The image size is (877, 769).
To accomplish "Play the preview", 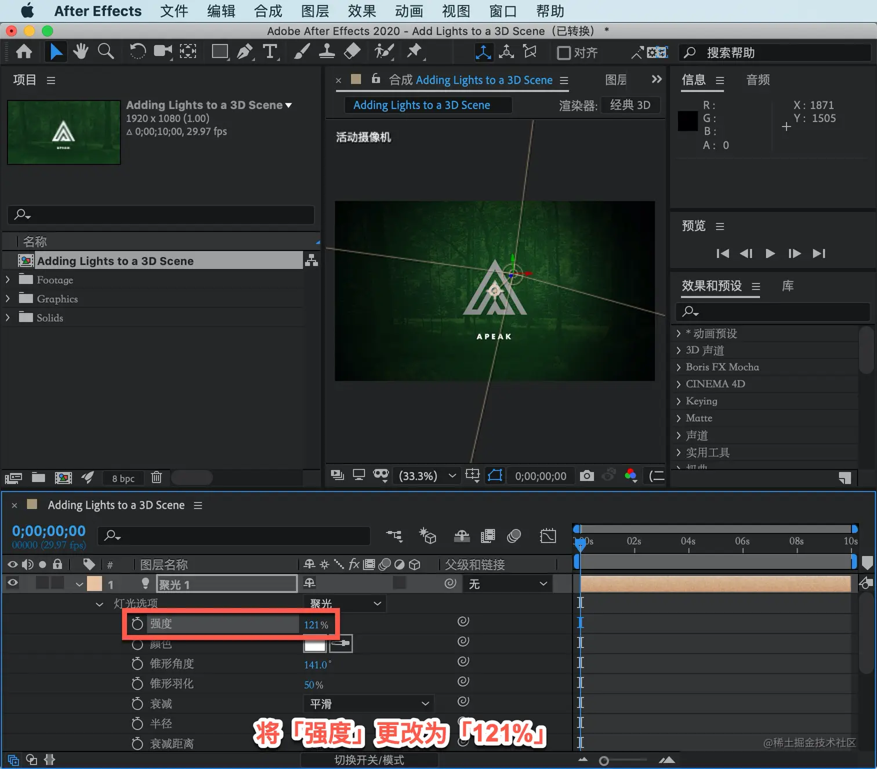I will click(770, 253).
